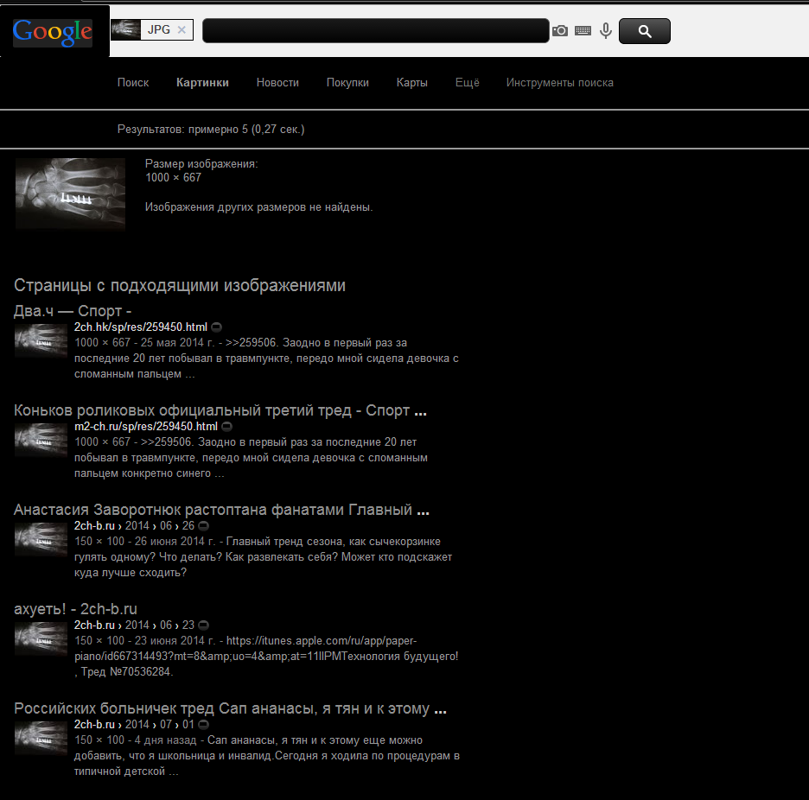Start voice search with microphone icon
The width and height of the screenshot is (809, 800).
[x=606, y=31]
